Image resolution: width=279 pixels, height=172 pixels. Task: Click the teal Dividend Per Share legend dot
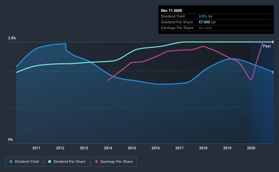click(x=50, y=162)
